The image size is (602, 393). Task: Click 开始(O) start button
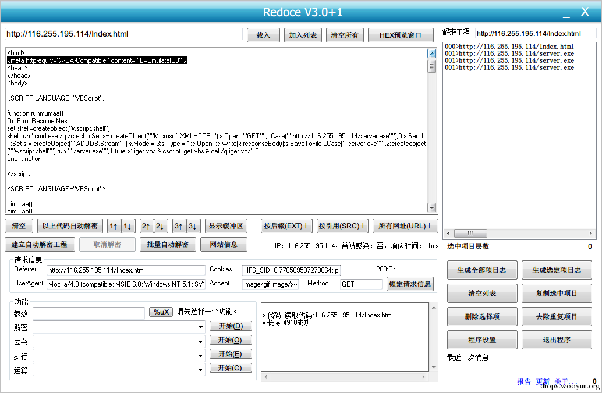(x=231, y=340)
